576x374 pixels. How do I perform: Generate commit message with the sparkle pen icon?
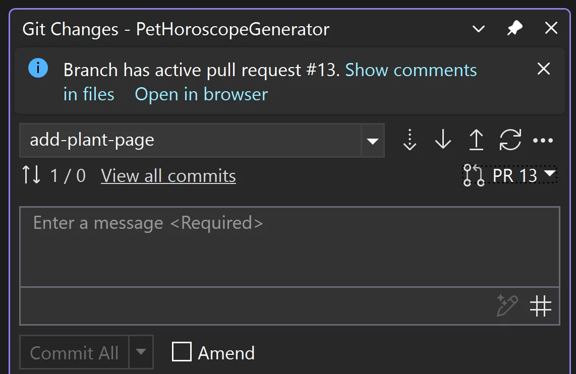pyautogui.click(x=507, y=305)
